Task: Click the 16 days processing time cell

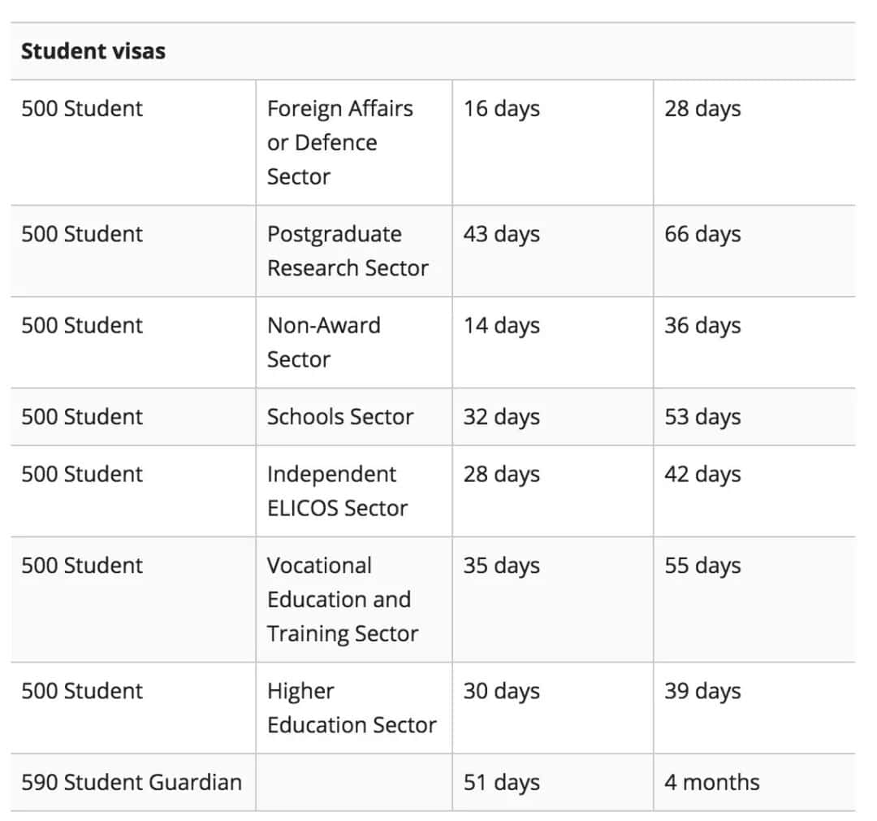Action: pos(502,109)
